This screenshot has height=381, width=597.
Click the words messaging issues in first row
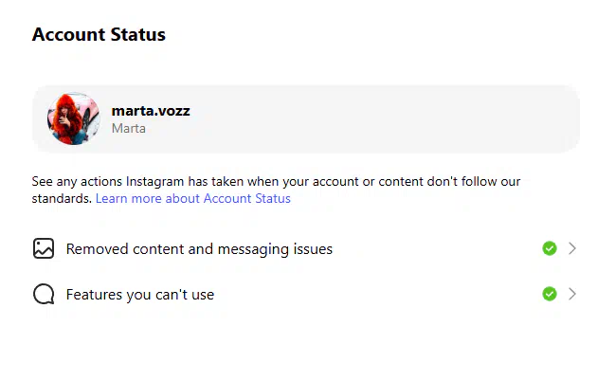click(275, 249)
